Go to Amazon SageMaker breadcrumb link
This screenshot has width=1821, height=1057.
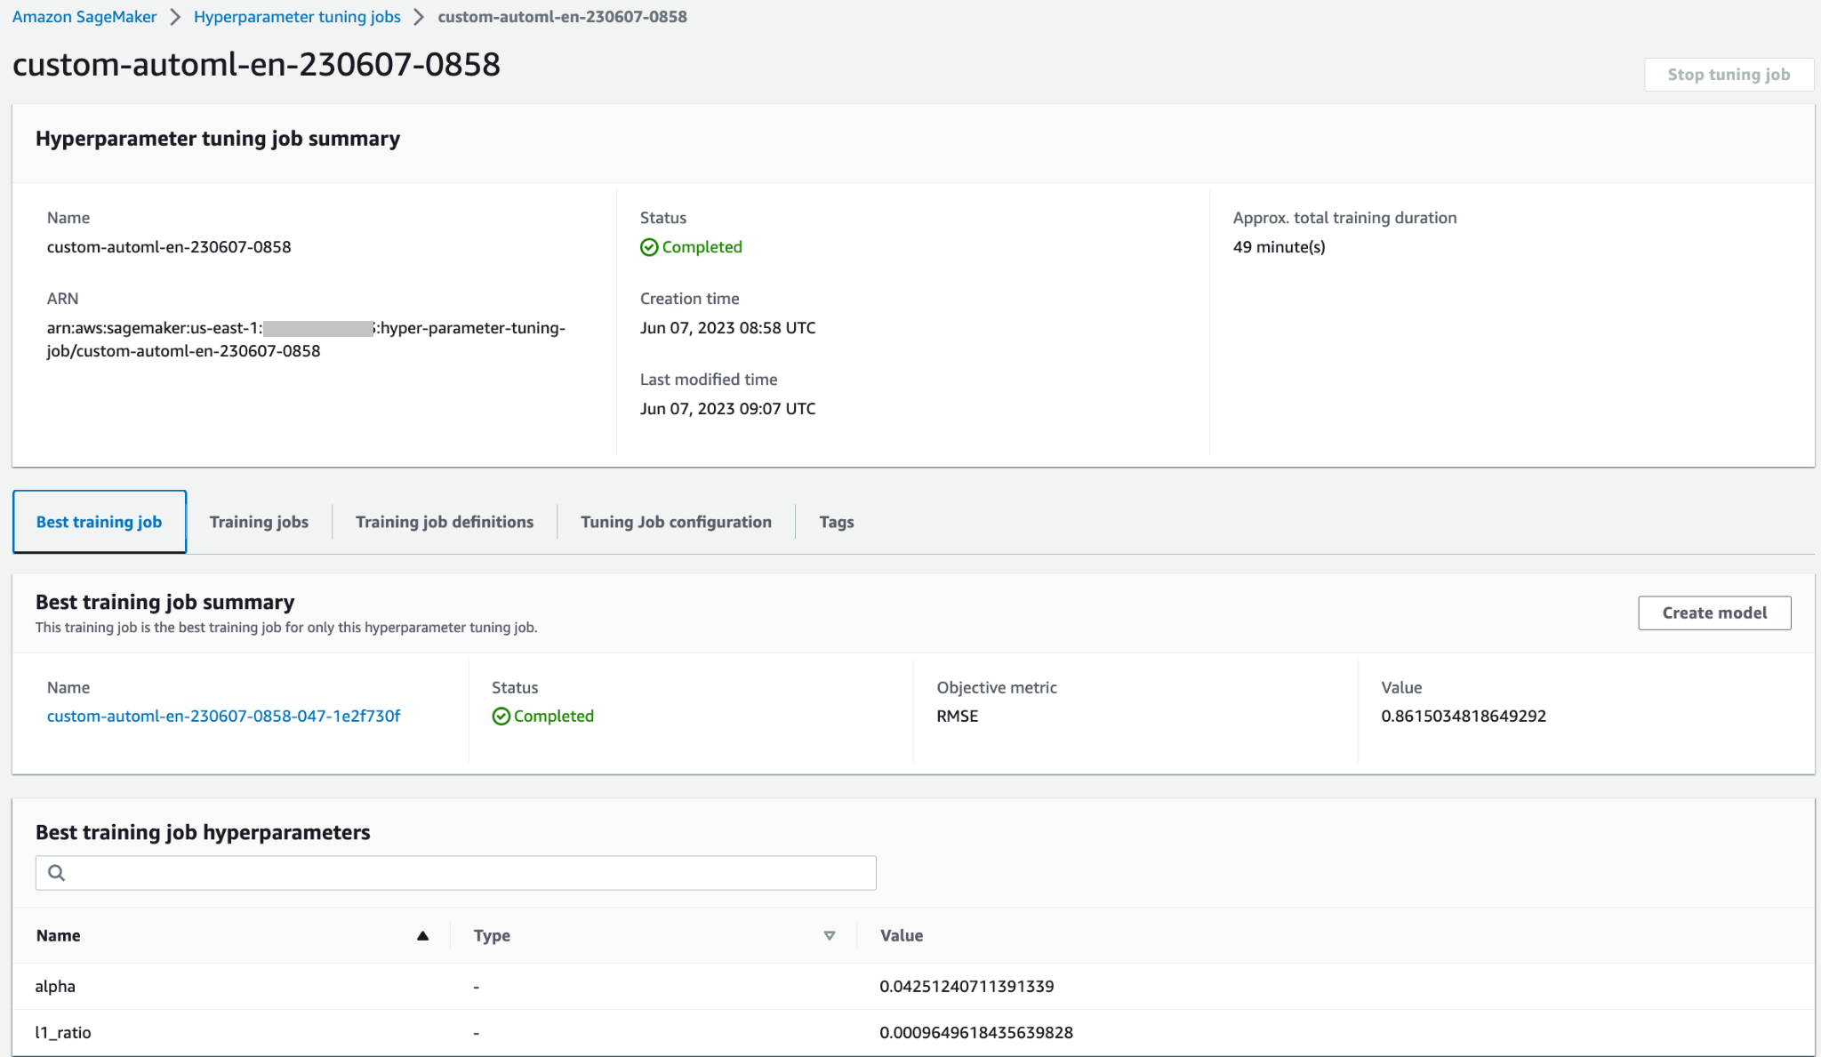coord(84,17)
